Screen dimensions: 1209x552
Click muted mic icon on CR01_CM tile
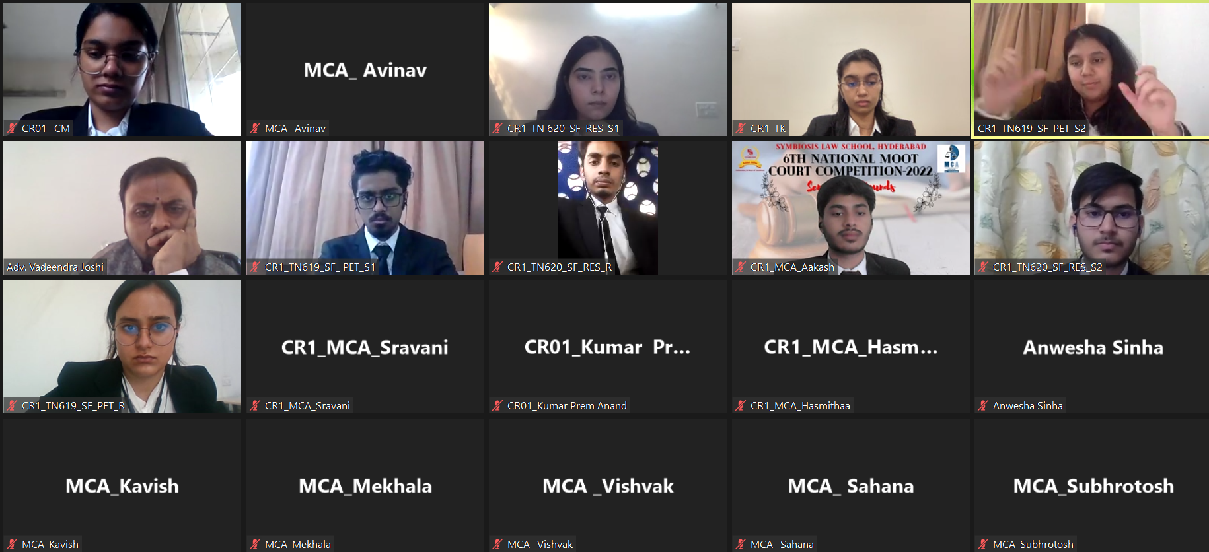(x=12, y=128)
